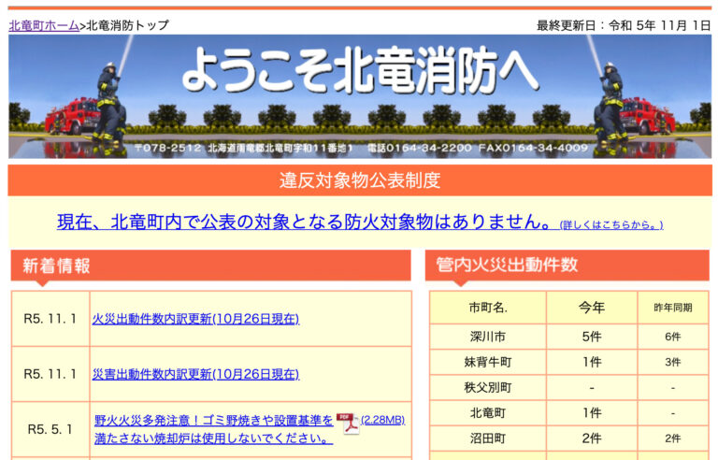Open the 詳しくはこちらから details link
718x460 pixels.
click(x=611, y=225)
